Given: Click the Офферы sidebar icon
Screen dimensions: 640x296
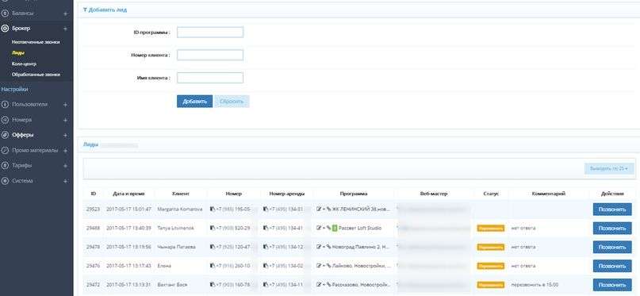Looking at the screenshot, I should pyautogui.click(x=5, y=135).
